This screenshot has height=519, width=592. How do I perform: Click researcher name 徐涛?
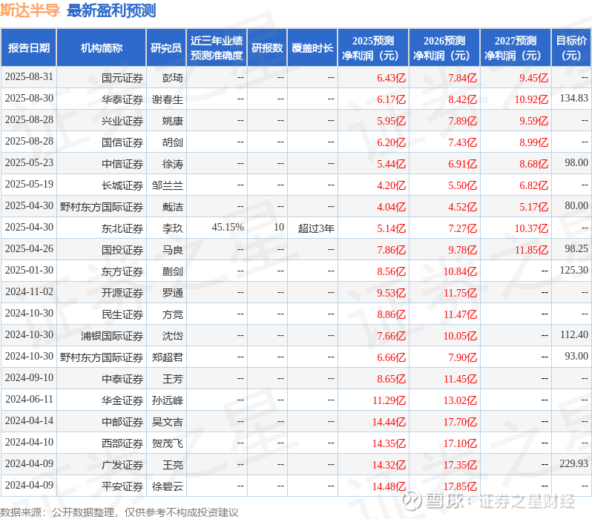(x=173, y=164)
